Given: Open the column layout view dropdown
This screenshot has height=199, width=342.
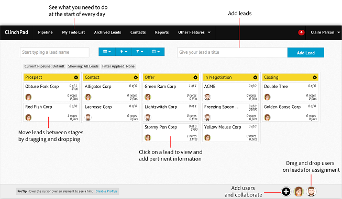Looking at the screenshot, I should pos(156,52).
